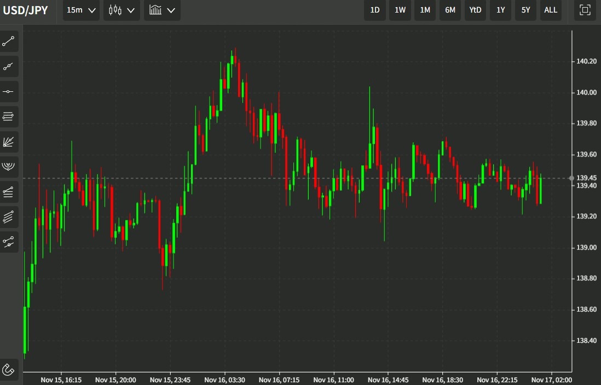Viewport: 601px width, 385px height.
Task: Click the Nov 15, 16:15 time label
Action: (x=61, y=380)
